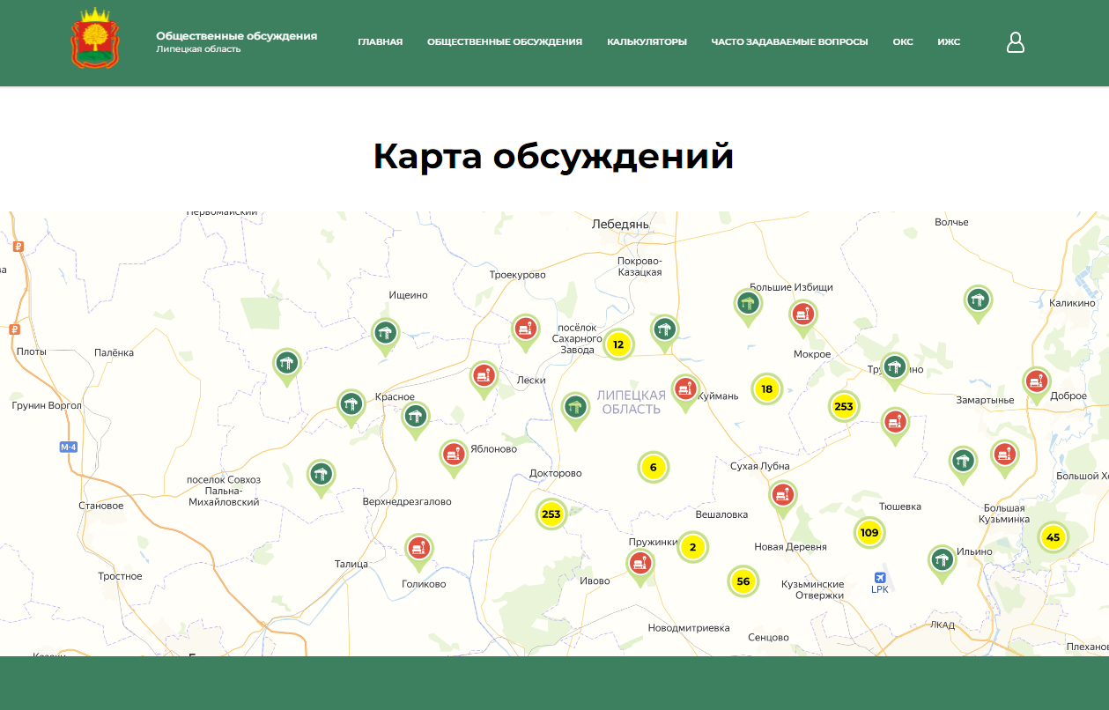Select crane marker left of Большие Избищи
Screen dimensions: 1109x710
pos(748,308)
